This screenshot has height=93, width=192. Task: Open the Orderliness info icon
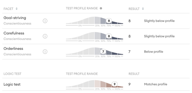45,52
